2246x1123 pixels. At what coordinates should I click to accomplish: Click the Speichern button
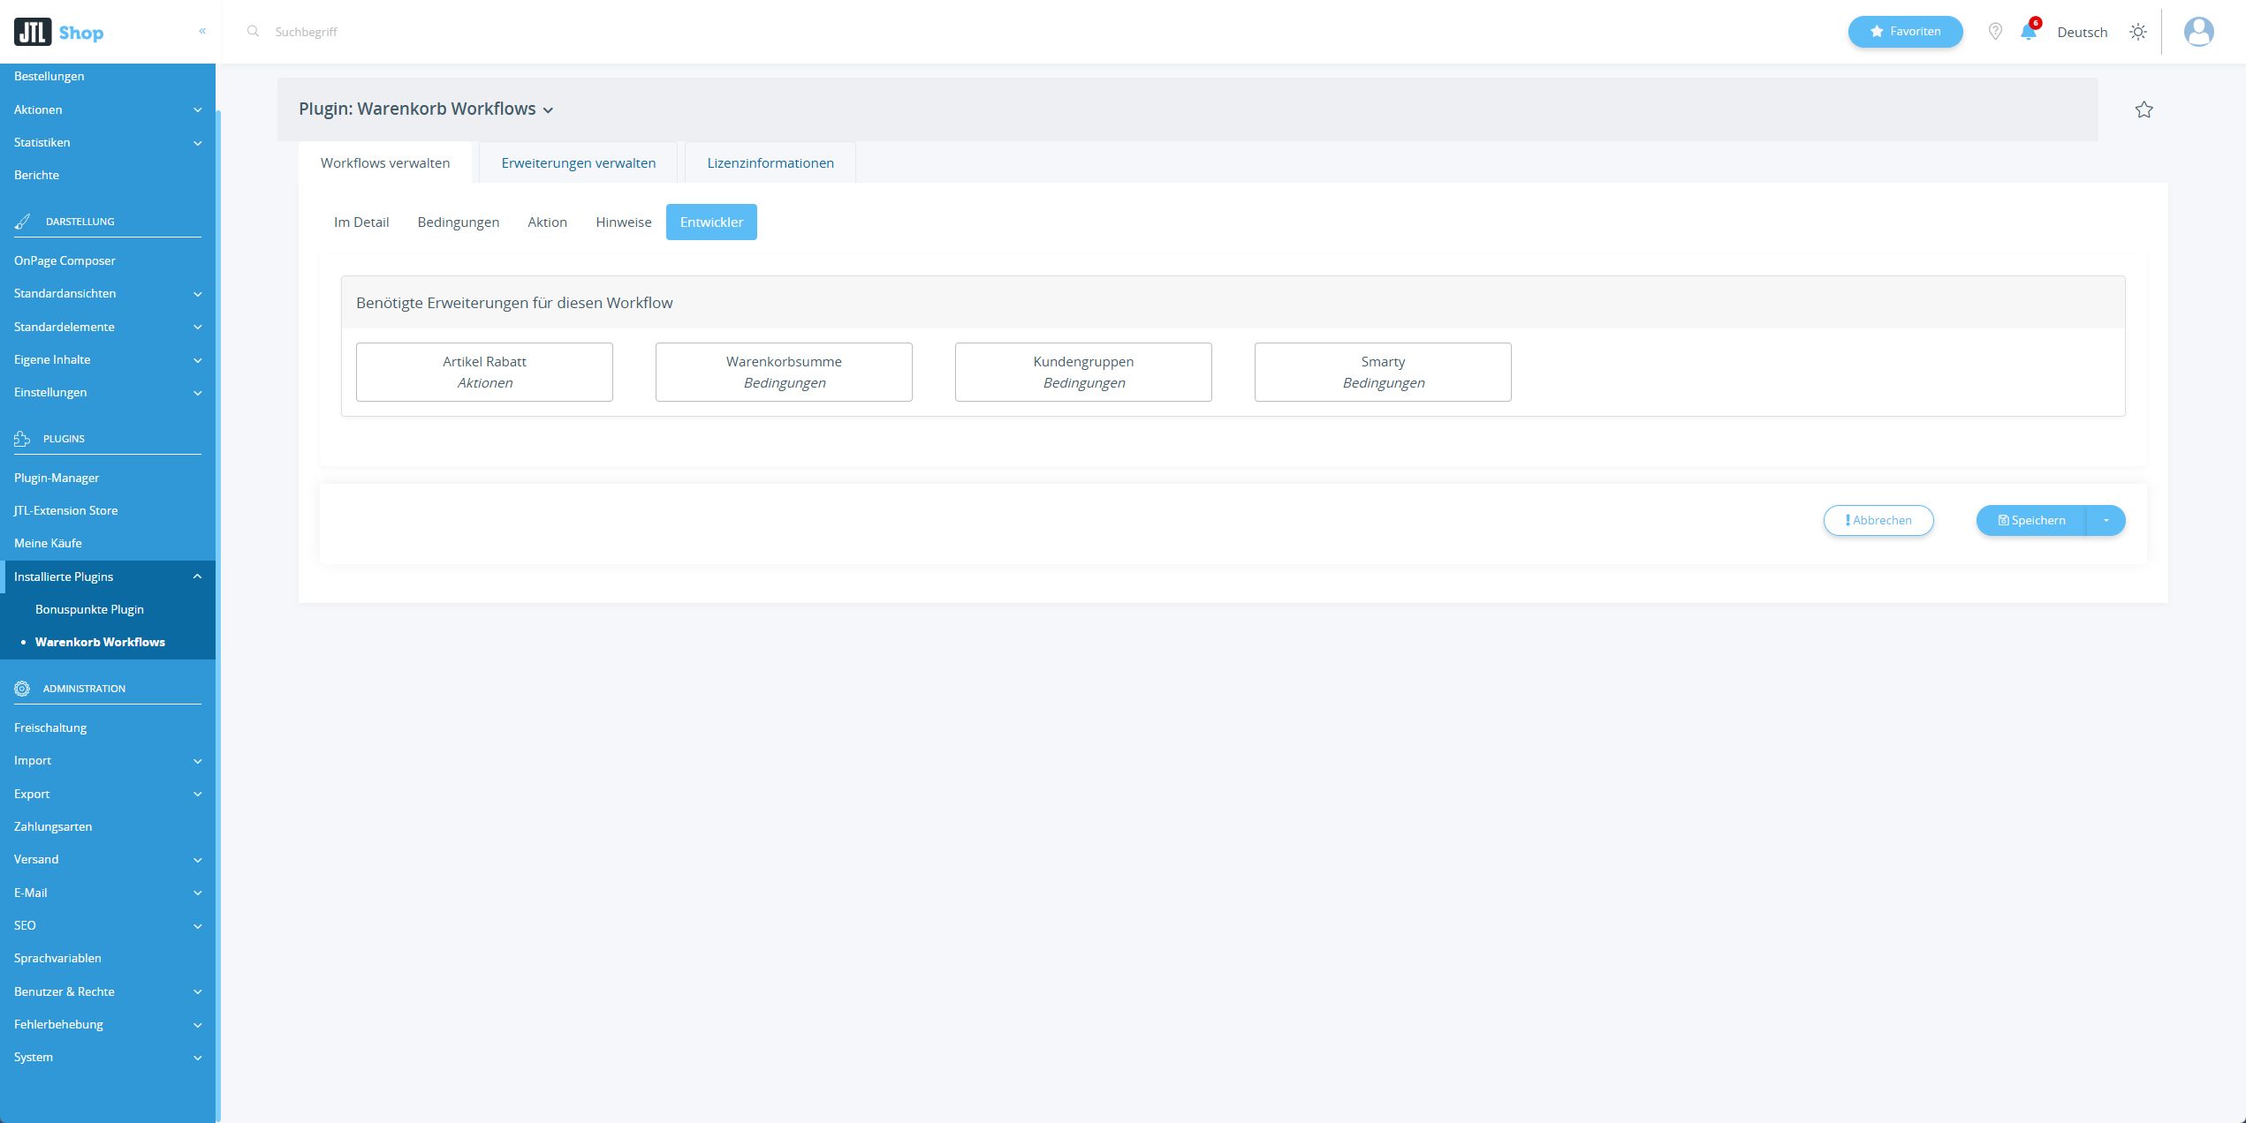pos(2030,520)
